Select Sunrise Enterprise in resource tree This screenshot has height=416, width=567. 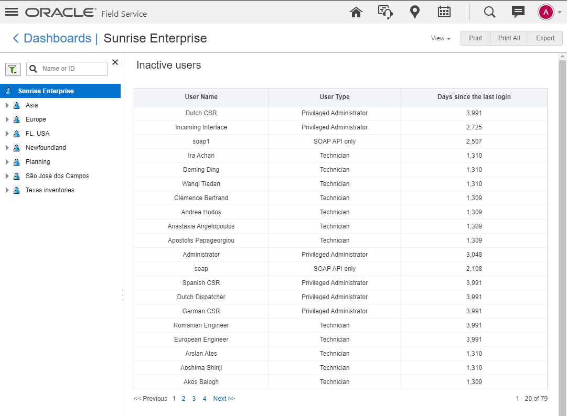coord(46,91)
